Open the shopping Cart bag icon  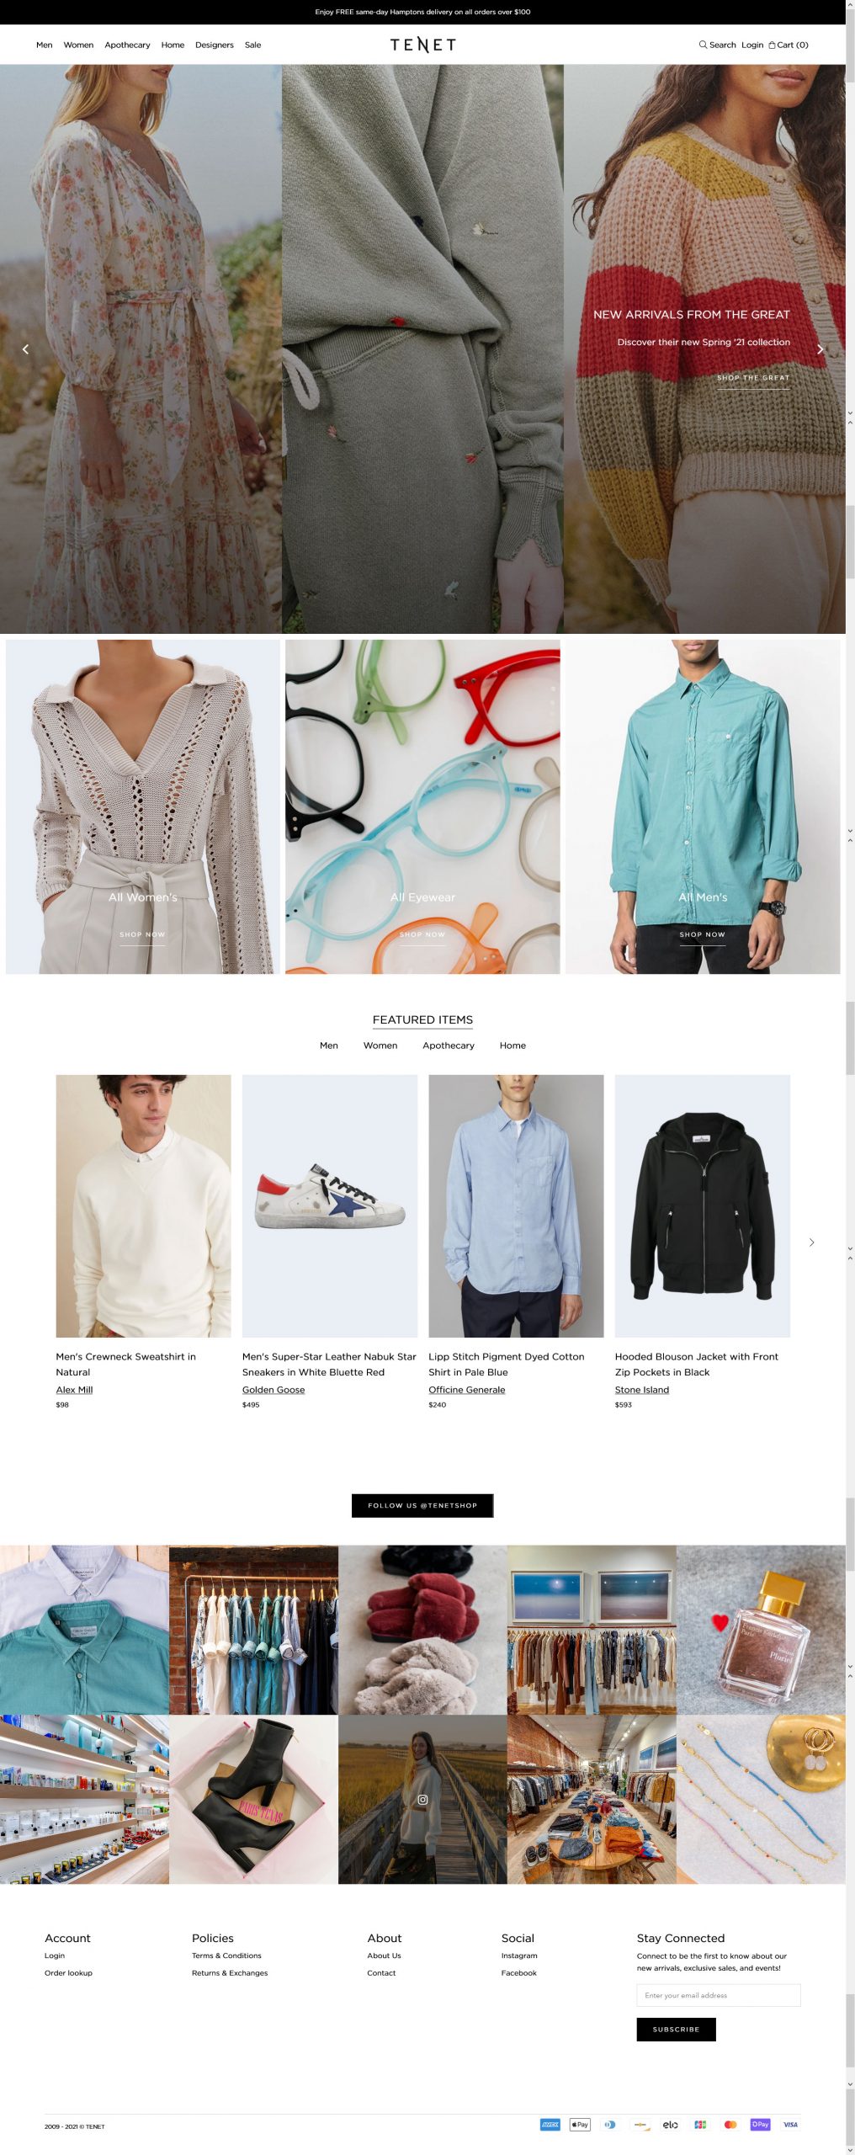pyautogui.click(x=772, y=45)
